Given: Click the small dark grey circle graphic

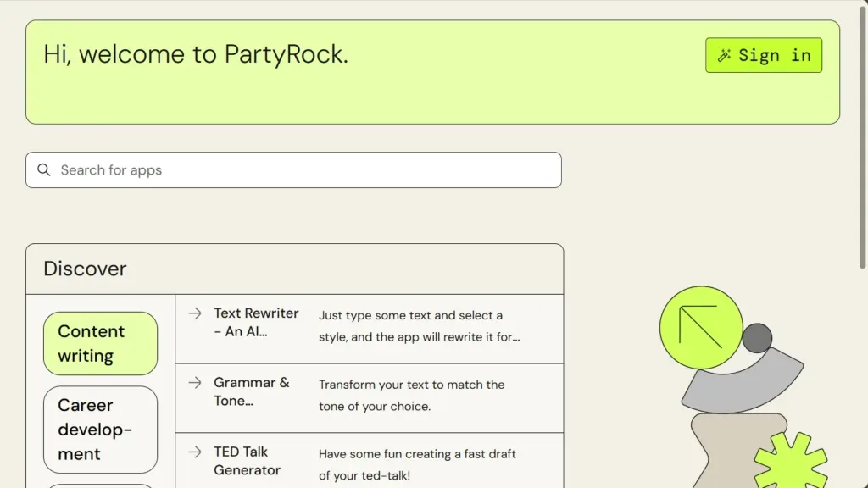Looking at the screenshot, I should 757,338.
